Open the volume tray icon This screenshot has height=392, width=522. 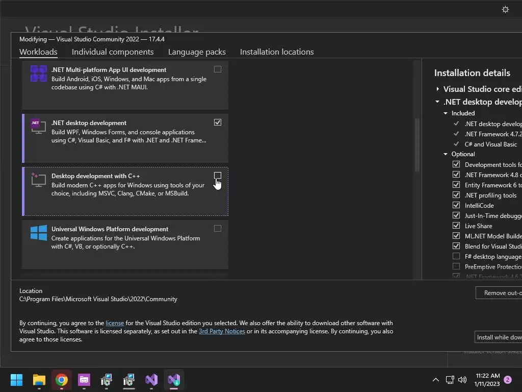coord(462,380)
